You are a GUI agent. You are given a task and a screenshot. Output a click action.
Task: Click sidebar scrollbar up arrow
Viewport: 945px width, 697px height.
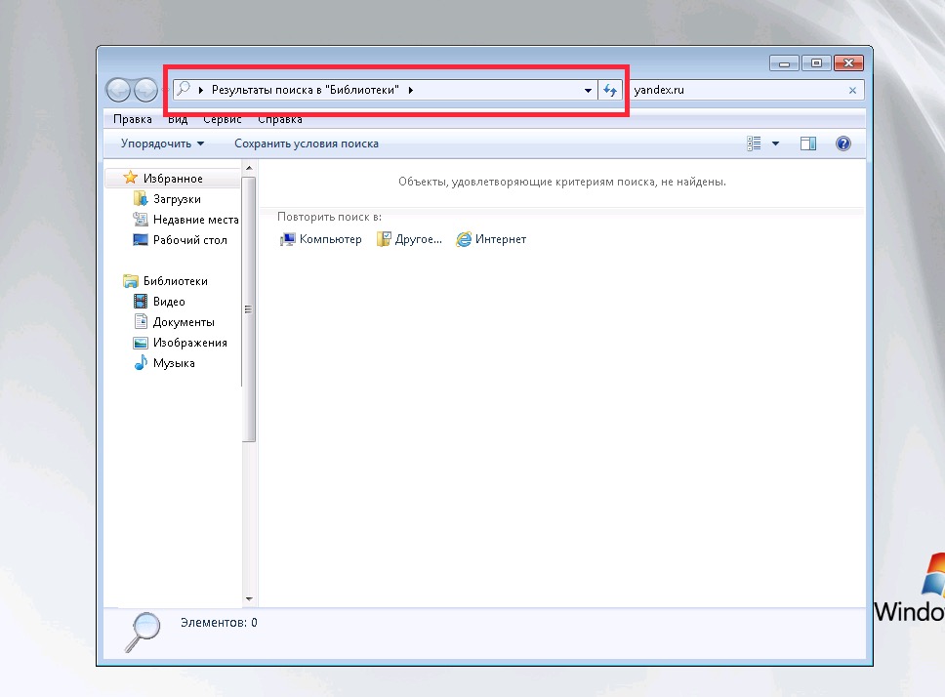[249, 168]
